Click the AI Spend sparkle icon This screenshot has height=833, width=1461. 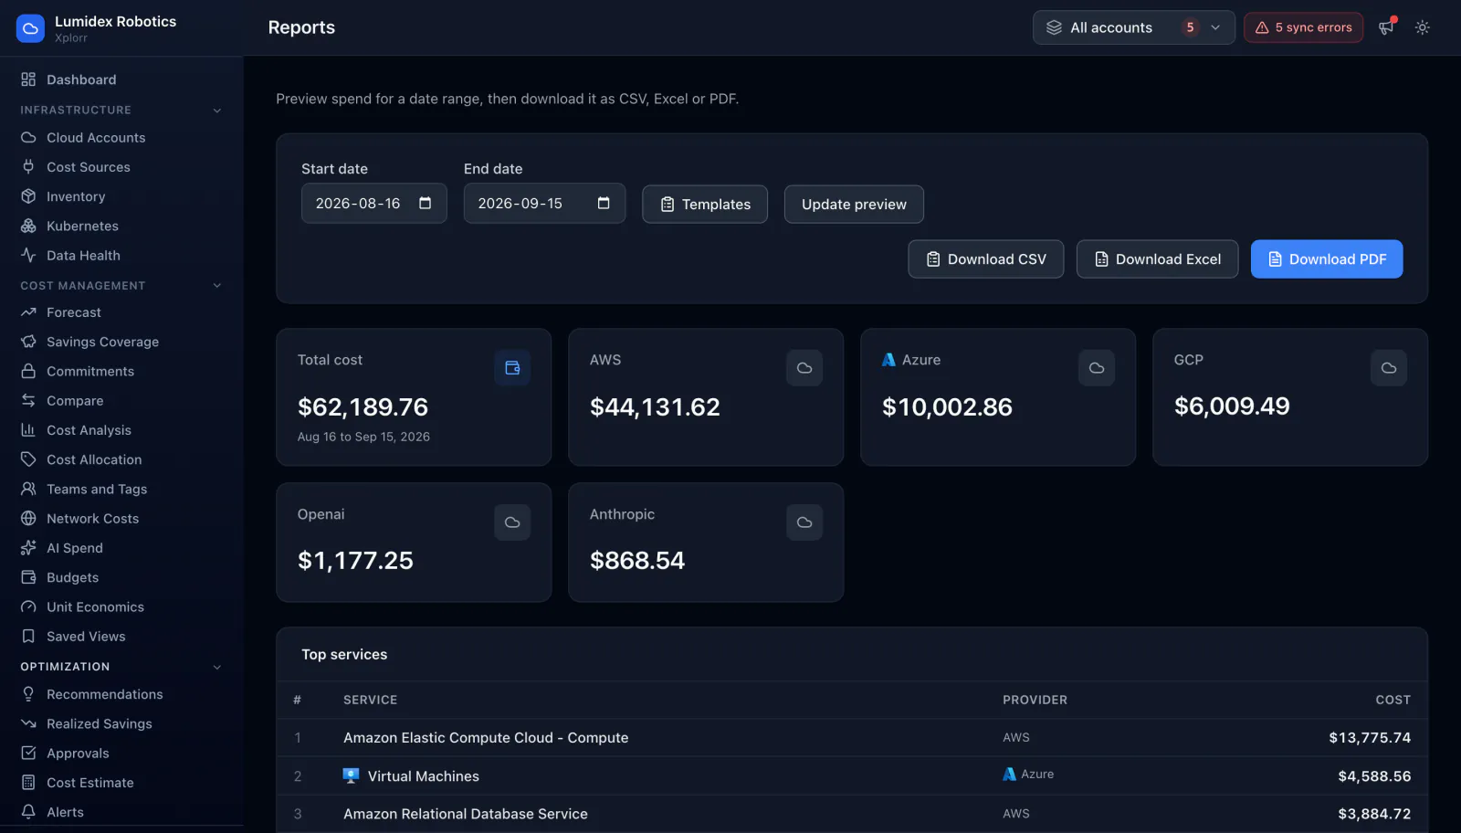pos(28,548)
